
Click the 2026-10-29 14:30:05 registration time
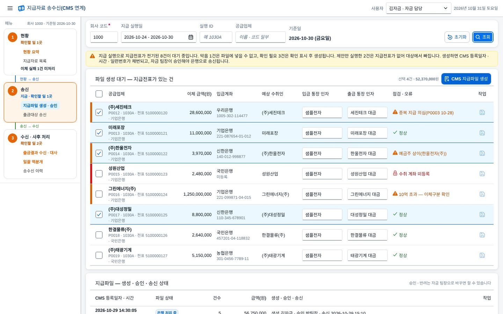116,311
